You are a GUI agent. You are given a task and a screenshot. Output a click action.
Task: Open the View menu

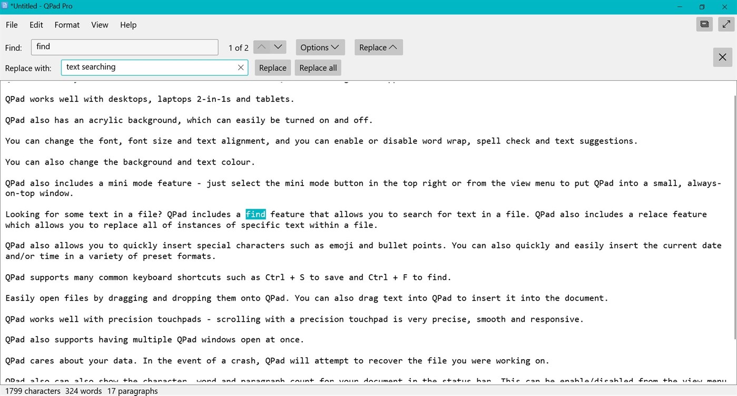tap(100, 25)
